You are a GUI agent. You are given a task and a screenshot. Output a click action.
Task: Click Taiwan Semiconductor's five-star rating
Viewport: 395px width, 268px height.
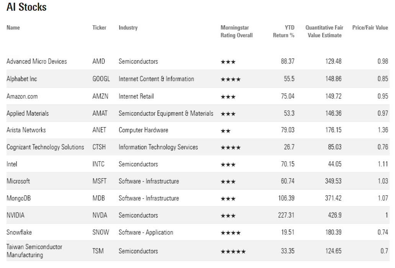coord(233,252)
